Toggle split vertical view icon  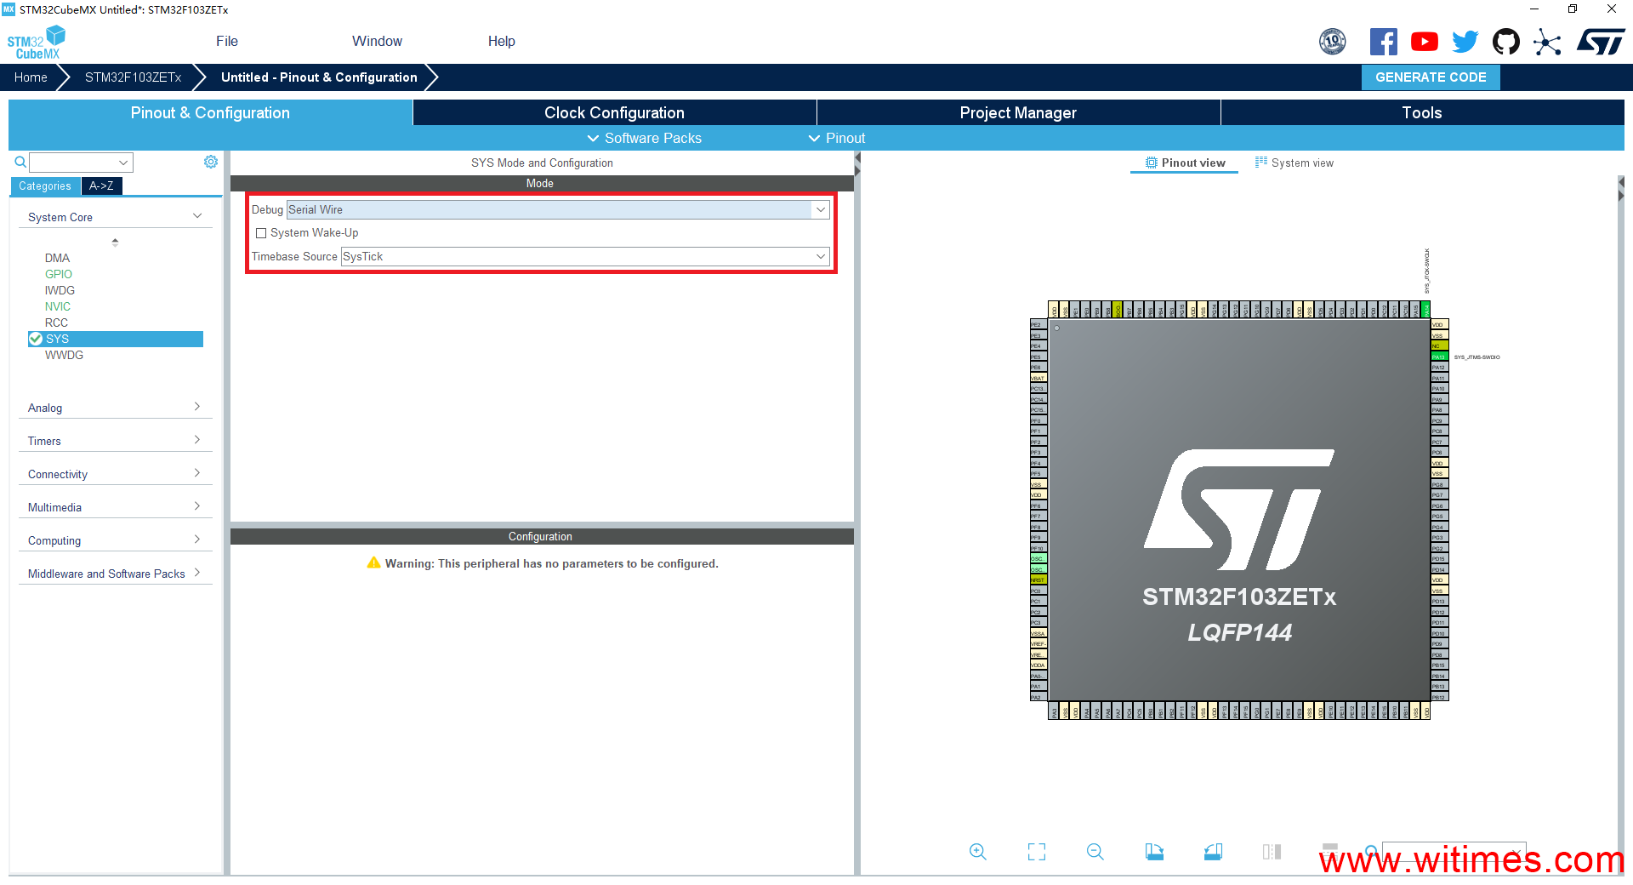click(x=1272, y=852)
